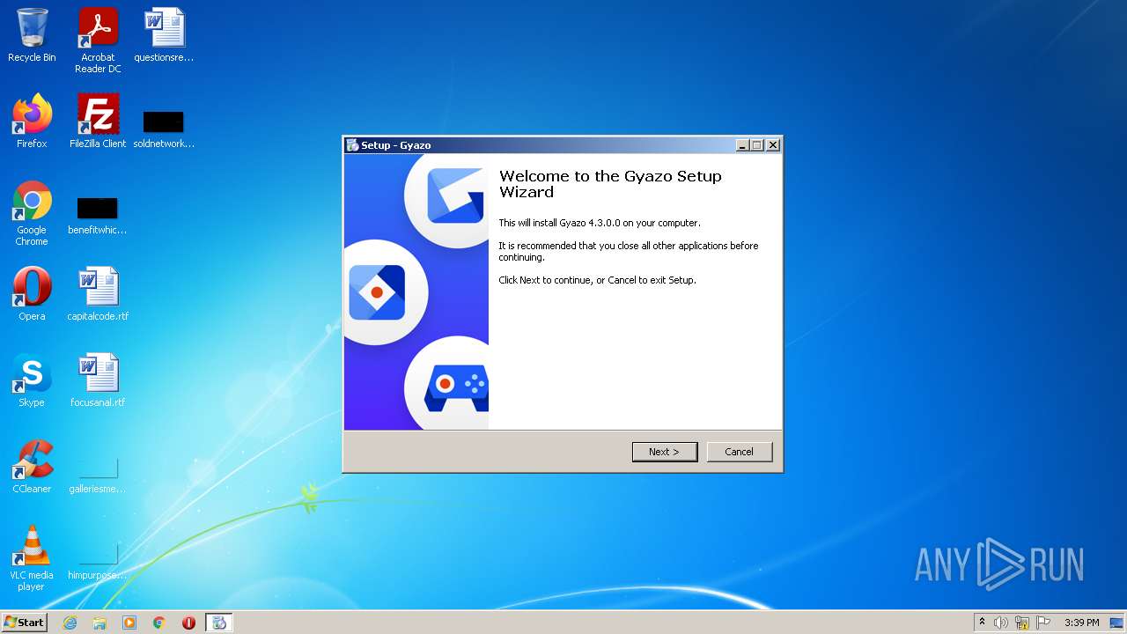Click the Gyazo setup taskbar button

pyautogui.click(x=219, y=623)
